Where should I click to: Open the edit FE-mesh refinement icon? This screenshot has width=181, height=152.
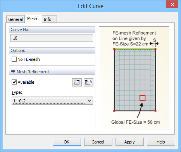pyautogui.click(x=88, y=82)
